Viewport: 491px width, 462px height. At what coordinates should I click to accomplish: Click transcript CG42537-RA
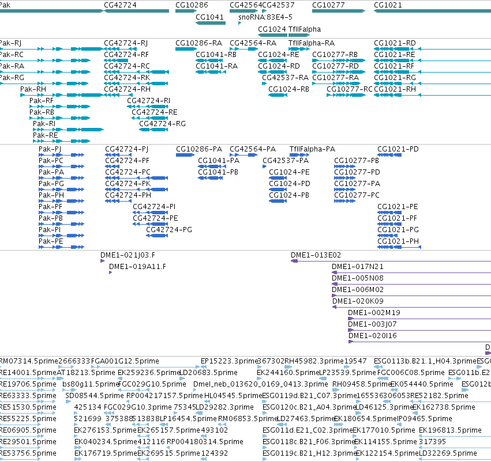point(264,84)
